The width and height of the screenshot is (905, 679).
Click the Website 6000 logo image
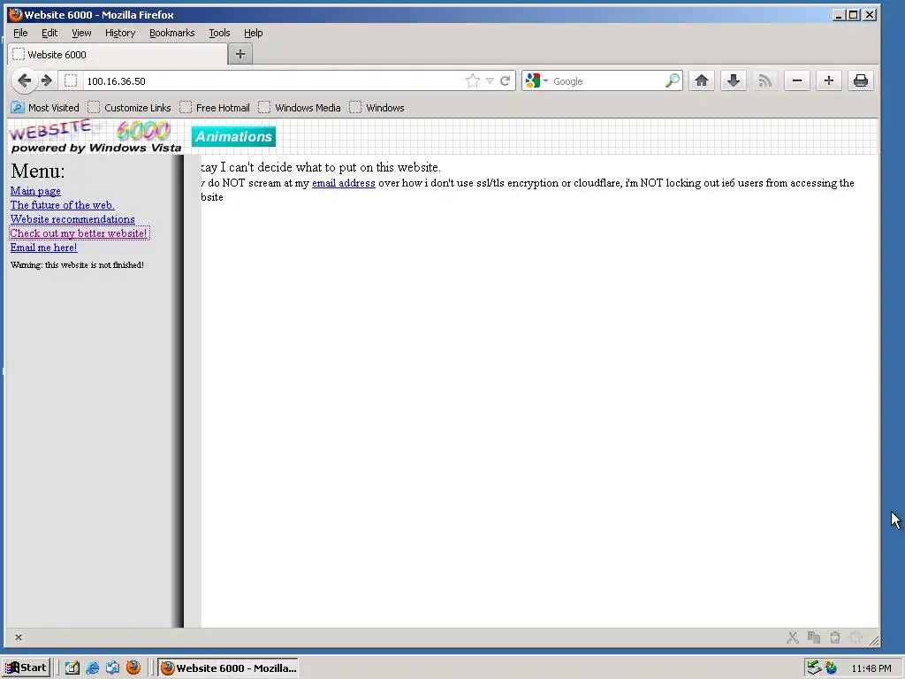tap(95, 137)
